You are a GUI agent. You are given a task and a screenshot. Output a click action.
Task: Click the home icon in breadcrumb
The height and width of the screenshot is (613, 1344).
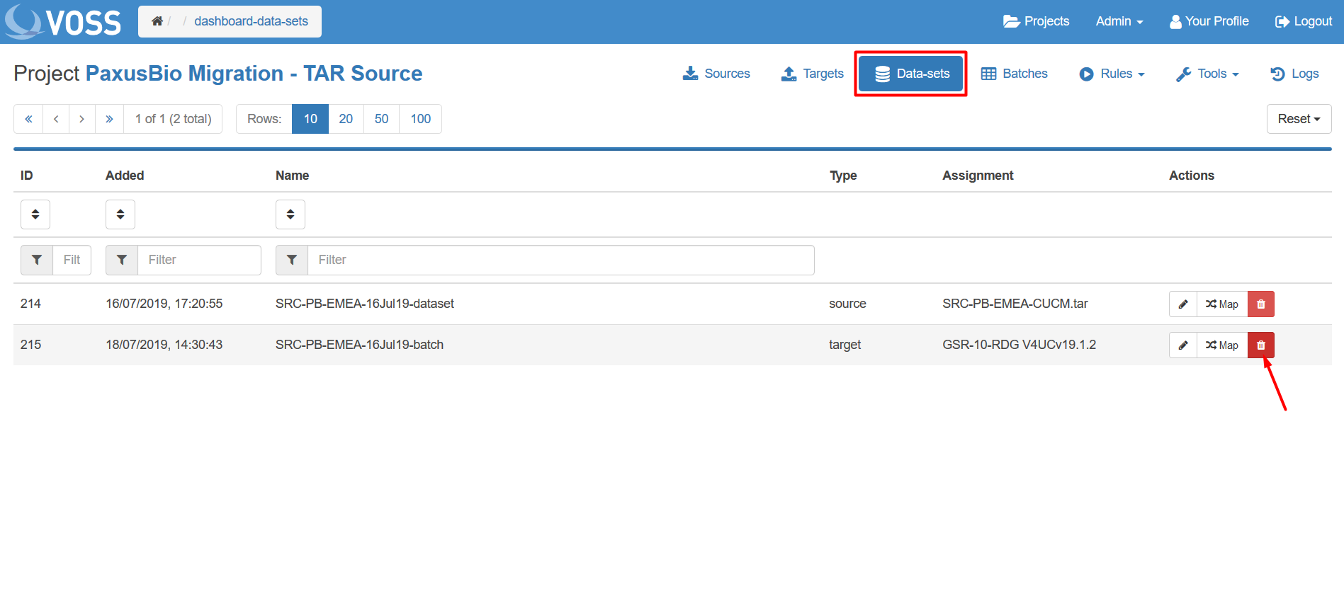pos(157,21)
